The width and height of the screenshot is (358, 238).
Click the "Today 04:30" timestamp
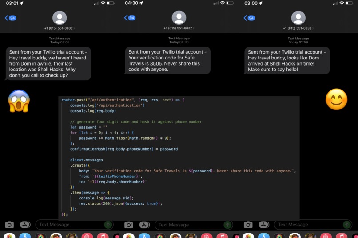point(179,42)
